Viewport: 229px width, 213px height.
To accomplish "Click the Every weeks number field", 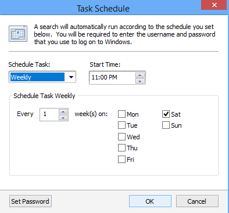I will (x=49, y=114).
